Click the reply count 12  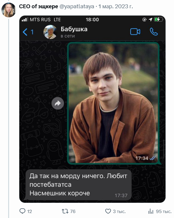pos(30,212)
